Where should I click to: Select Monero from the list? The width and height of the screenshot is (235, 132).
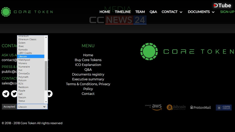tap(31, 63)
